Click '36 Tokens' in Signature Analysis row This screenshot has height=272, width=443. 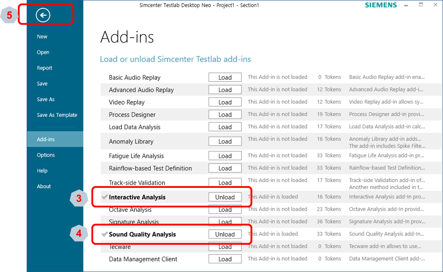pos(329,222)
